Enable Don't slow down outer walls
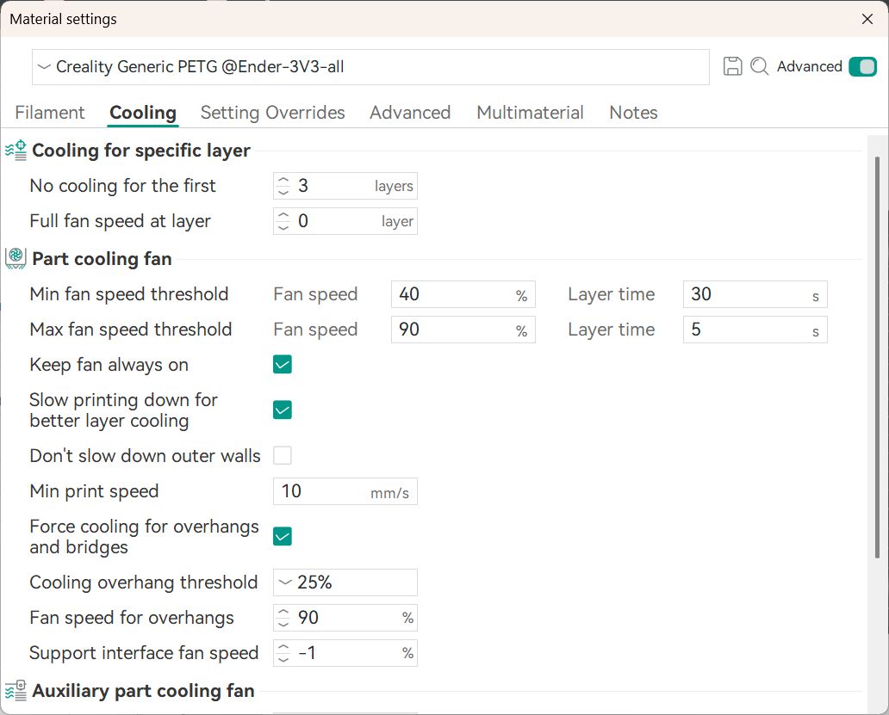The image size is (889, 715). point(283,455)
